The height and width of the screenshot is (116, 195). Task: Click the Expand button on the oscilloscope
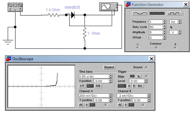pyautogui.click(x=109, y=67)
